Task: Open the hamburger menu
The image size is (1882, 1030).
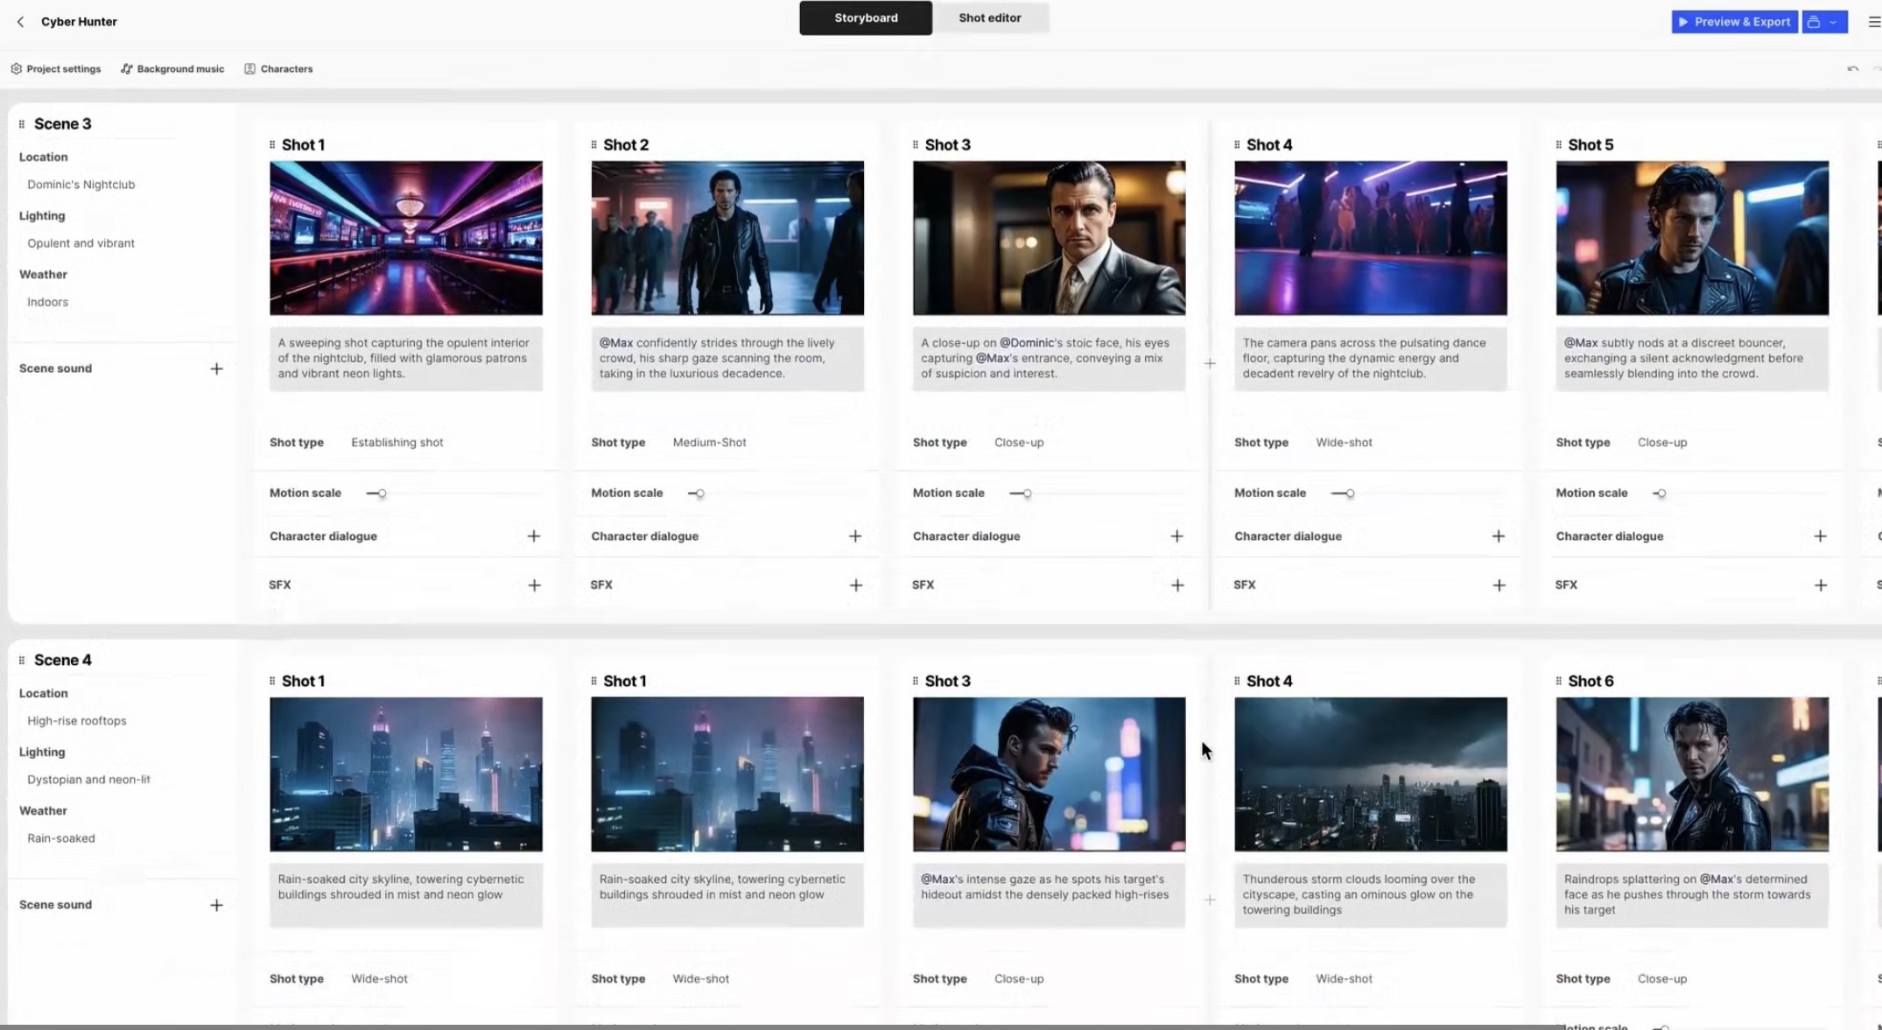Action: point(1873,22)
